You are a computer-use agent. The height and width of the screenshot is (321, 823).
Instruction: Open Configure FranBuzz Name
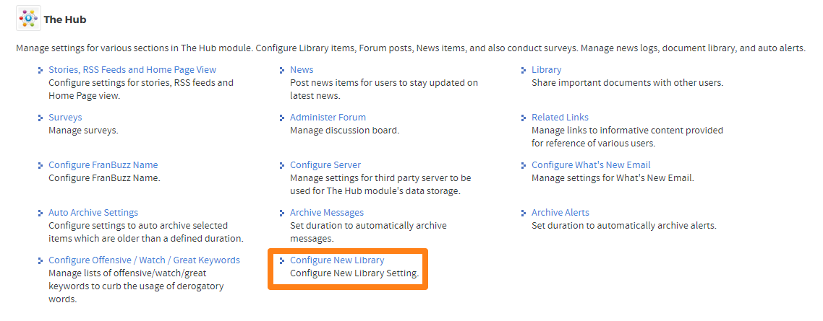tap(103, 165)
